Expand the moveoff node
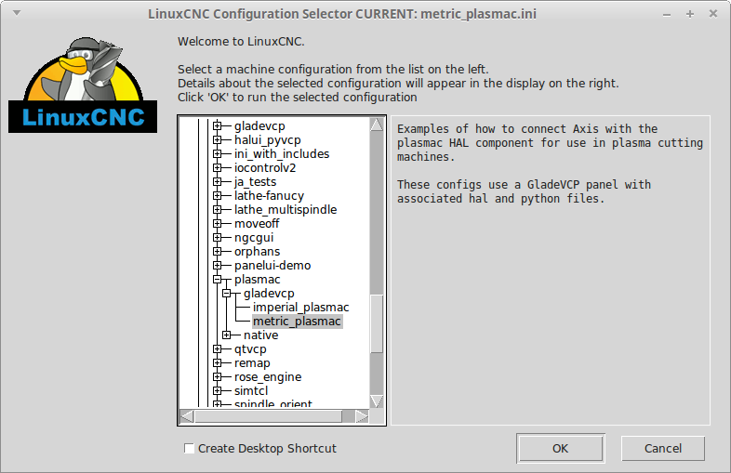 [218, 224]
